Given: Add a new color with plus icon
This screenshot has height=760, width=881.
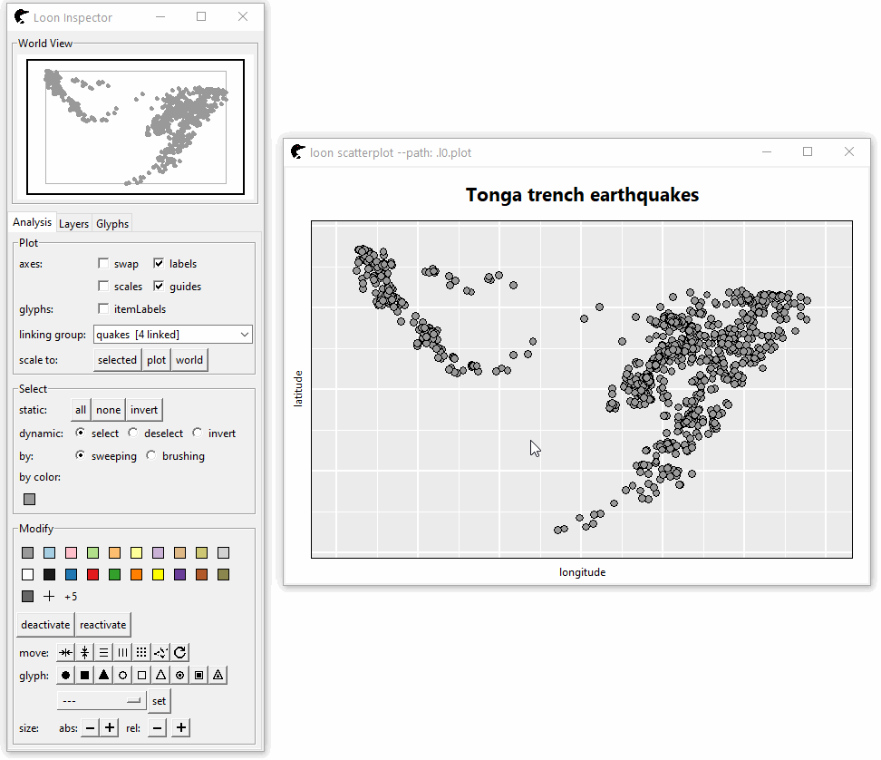Looking at the screenshot, I should [x=49, y=597].
